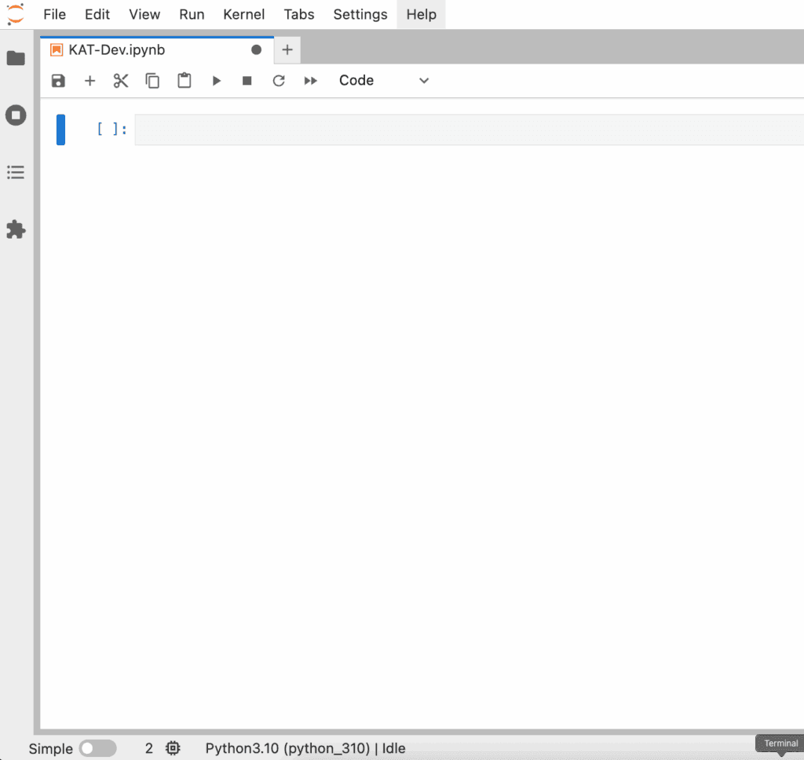
Task: Open the file browser sidebar icon
Action: 16,59
